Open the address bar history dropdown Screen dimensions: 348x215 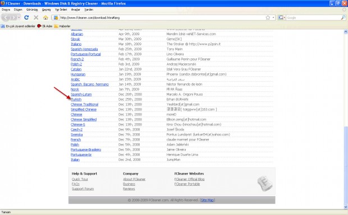[273, 17]
